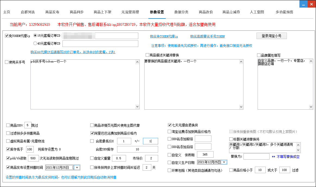The width and height of the screenshot is (316, 187).
Task: Open the presale date calendar dropdown
Action: click(77, 167)
